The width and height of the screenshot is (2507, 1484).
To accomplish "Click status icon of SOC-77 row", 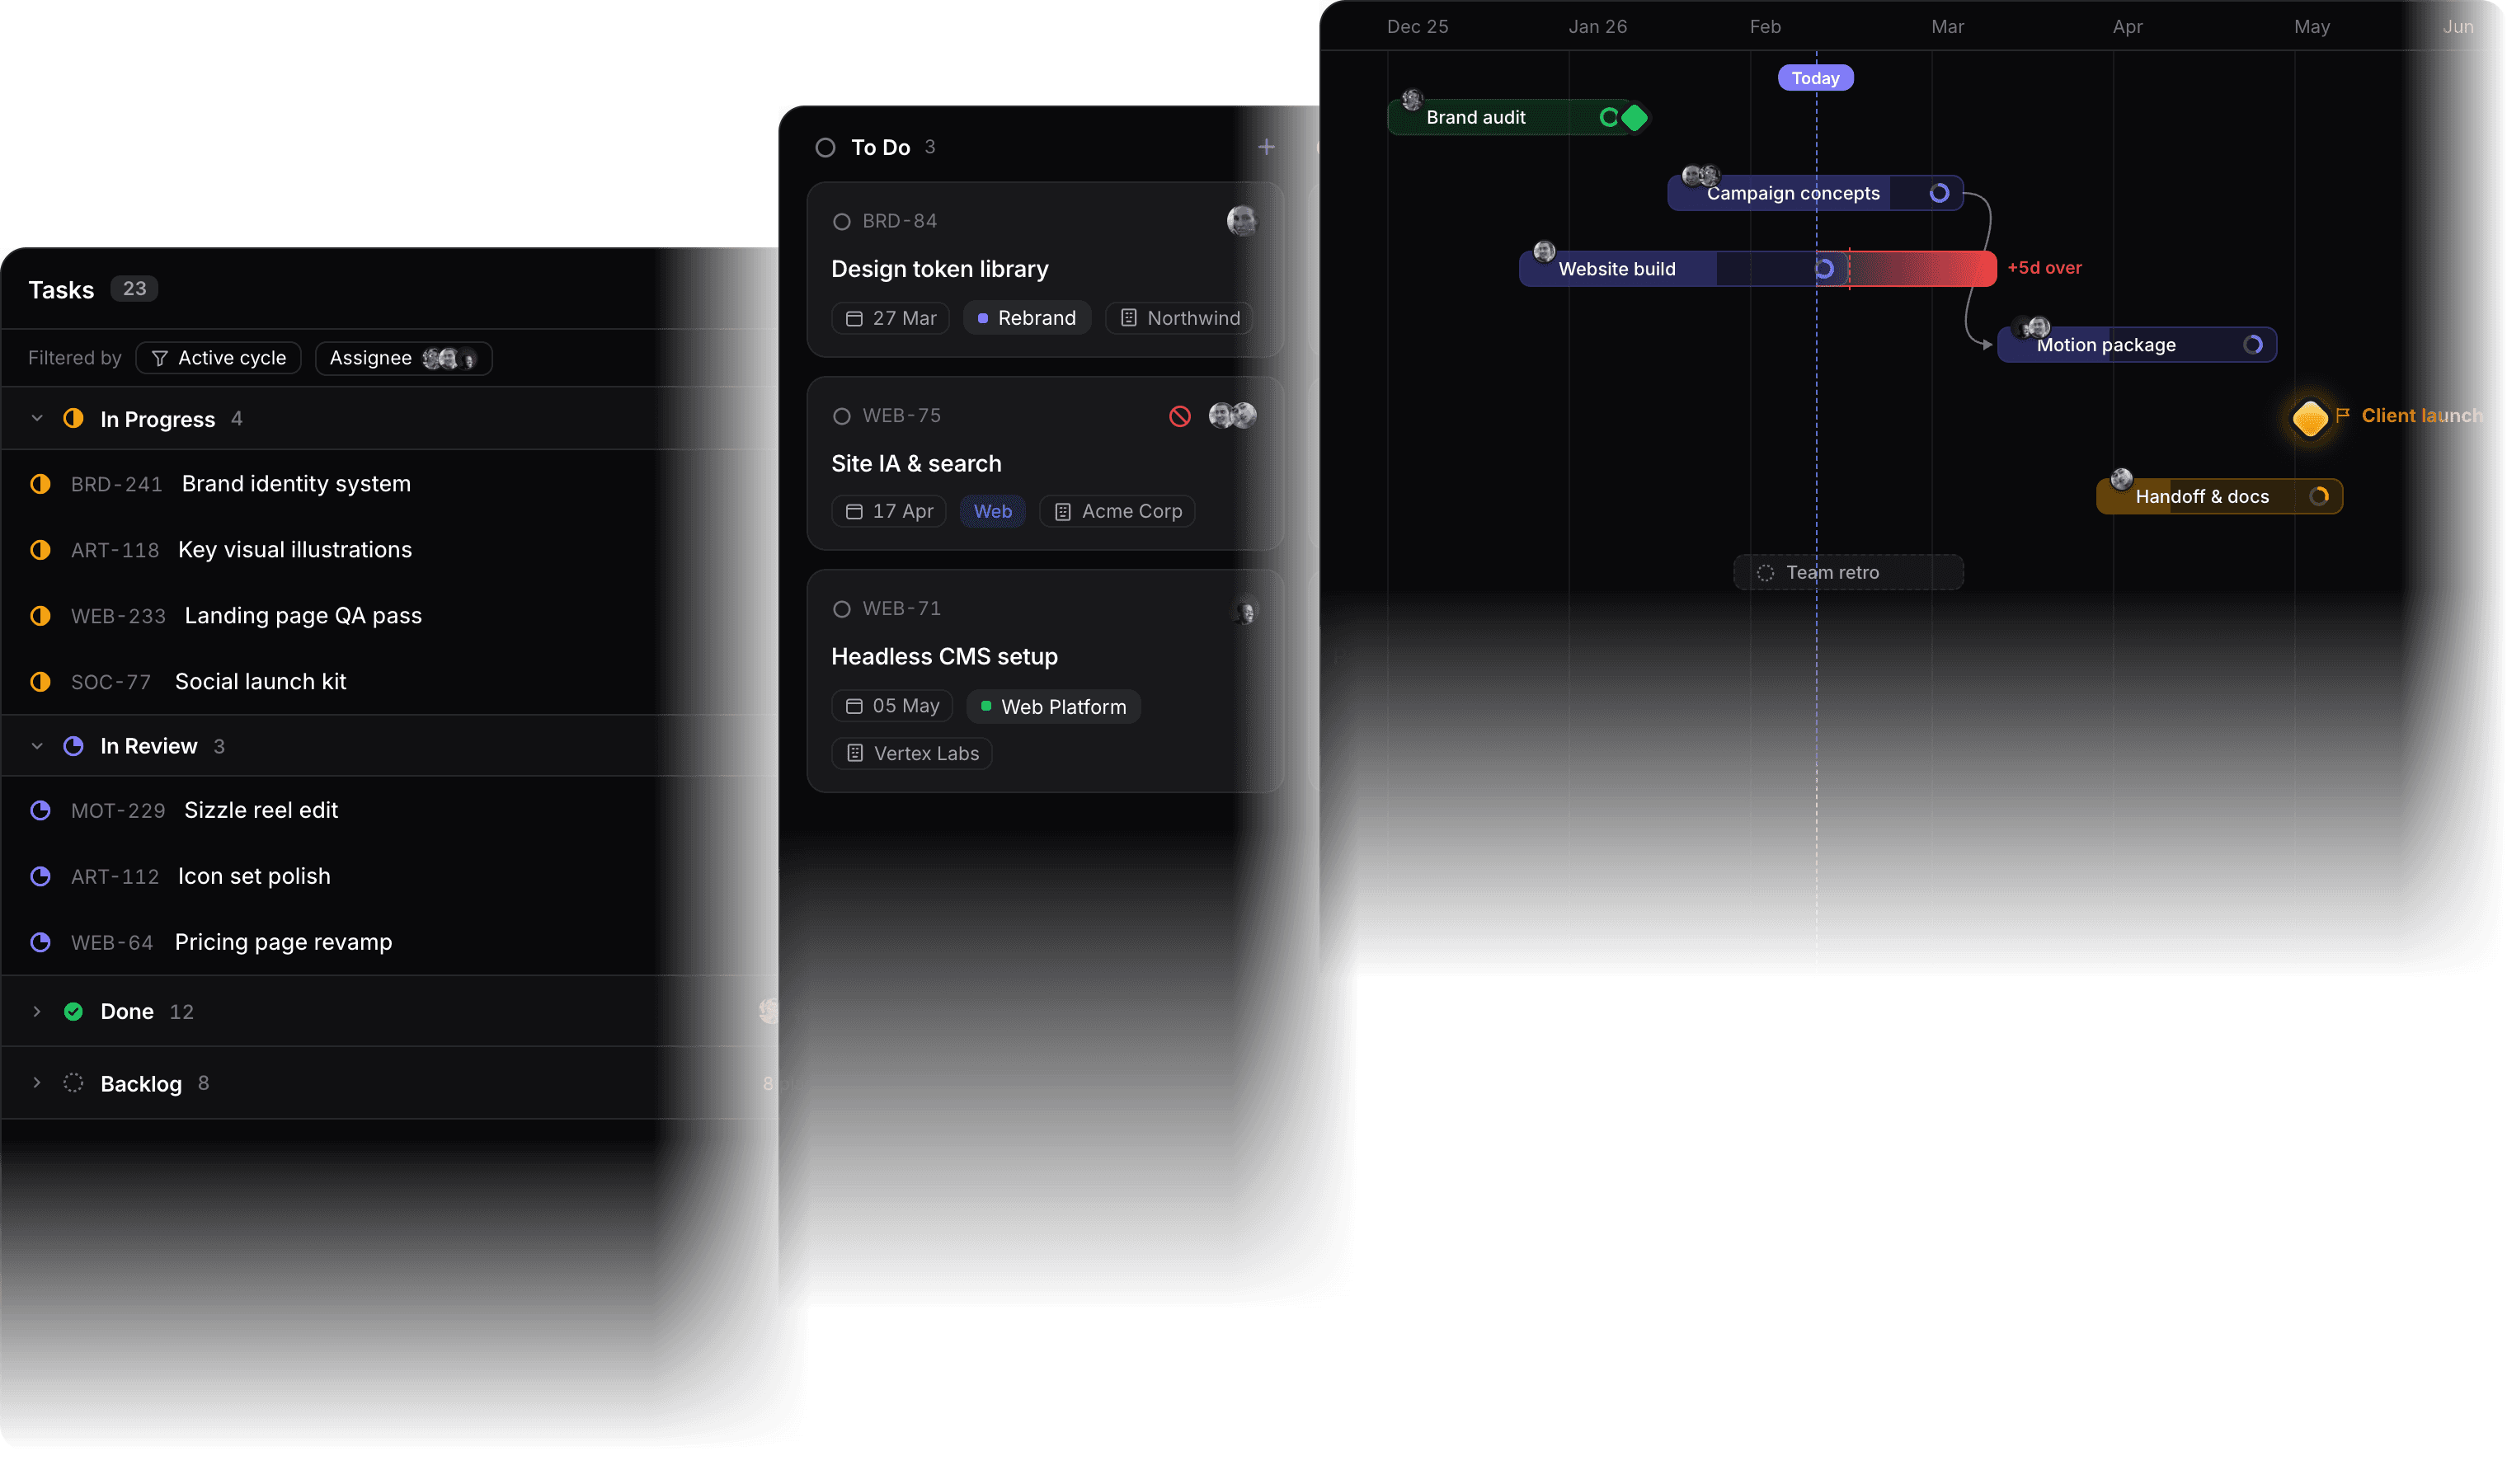I will click(40, 682).
